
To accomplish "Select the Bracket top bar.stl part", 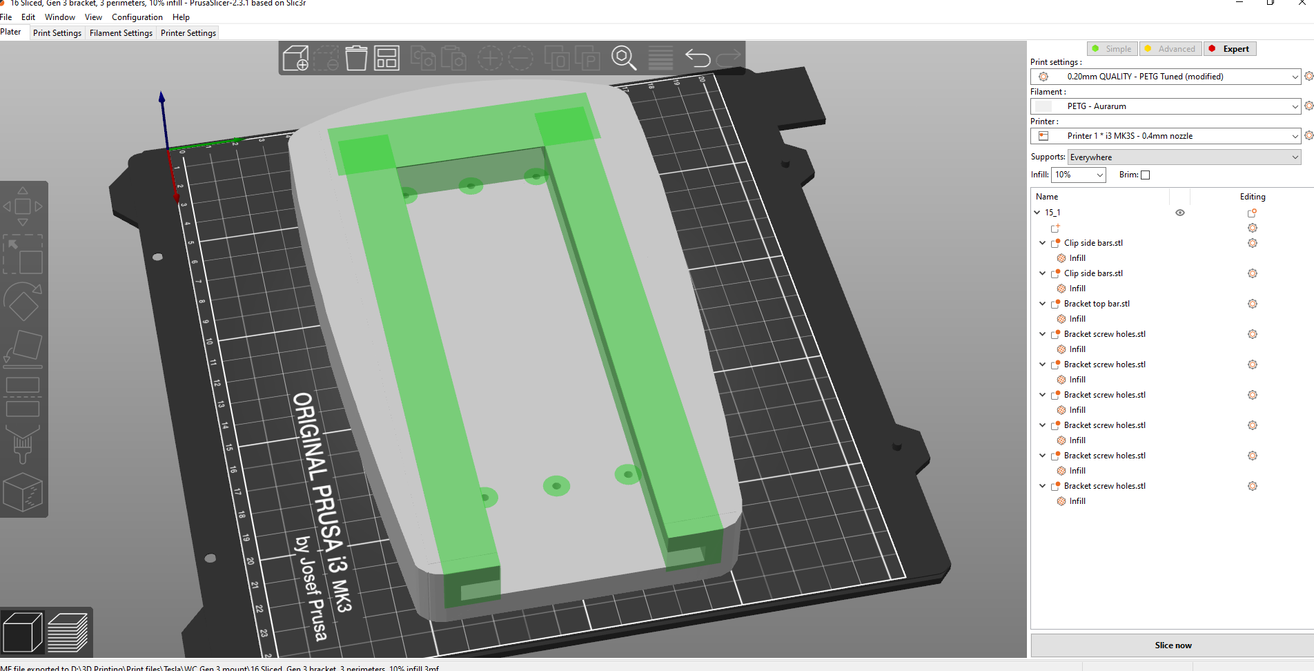I will point(1097,304).
